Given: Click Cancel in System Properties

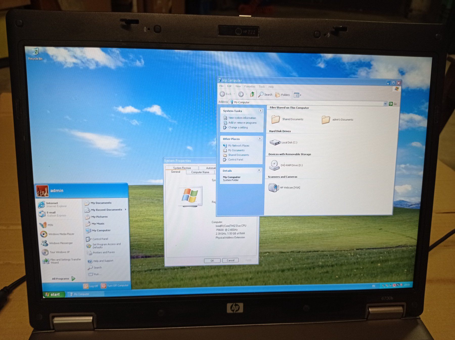Looking at the screenshot, I should pyautogui.click(x=230, y=260).
